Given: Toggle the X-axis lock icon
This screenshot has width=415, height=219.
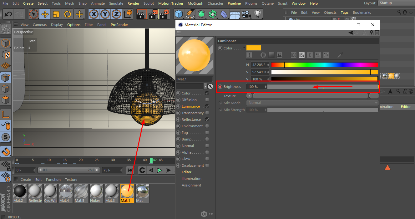Looking at the screenshot, I should coord(94,14).
